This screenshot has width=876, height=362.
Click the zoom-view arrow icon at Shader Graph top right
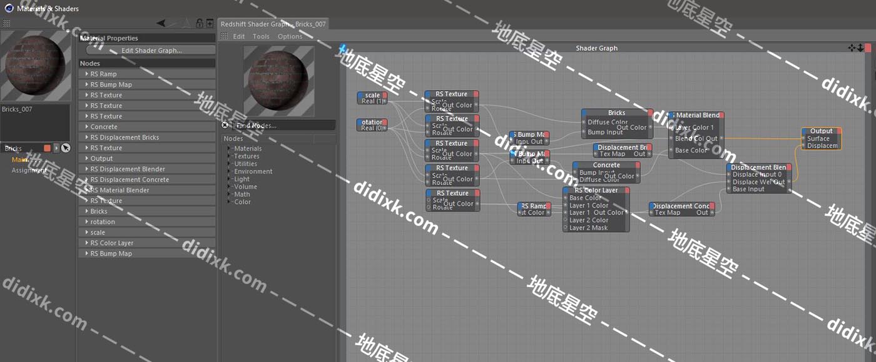(860, 48)
